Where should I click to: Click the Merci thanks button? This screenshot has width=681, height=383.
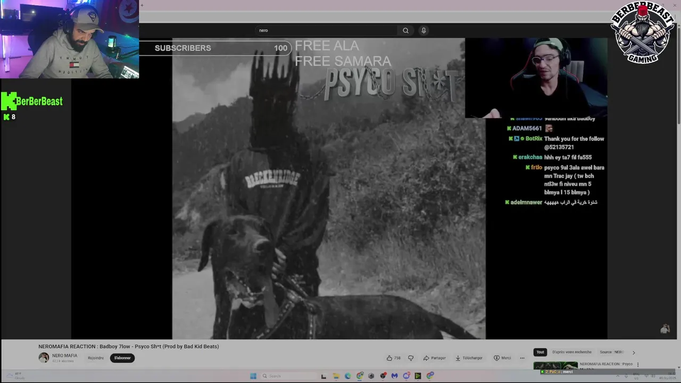coord(502,358)
